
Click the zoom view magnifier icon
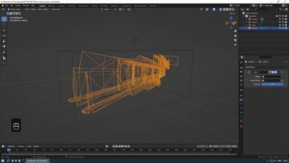tap(235, 31)
